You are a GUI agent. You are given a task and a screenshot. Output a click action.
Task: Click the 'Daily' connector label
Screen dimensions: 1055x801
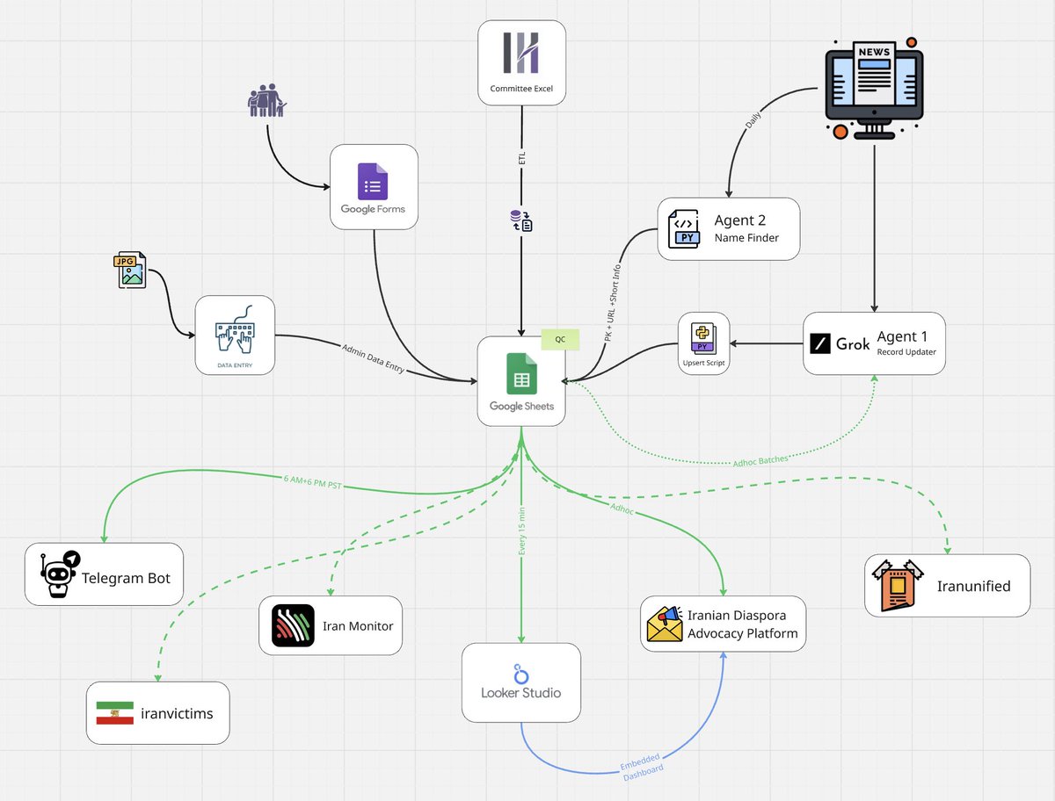(753, 120)
